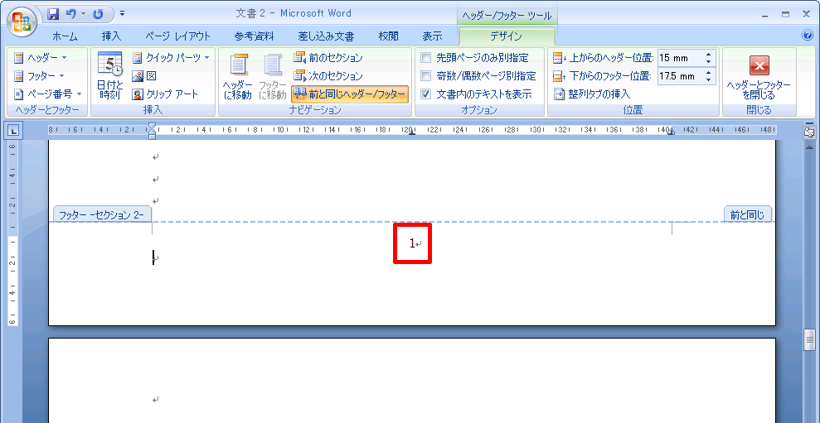Click the ヘッダー/フッター ツール contextual tab title
The height and width of the screenshot is (423, 820).
[507, 17]
